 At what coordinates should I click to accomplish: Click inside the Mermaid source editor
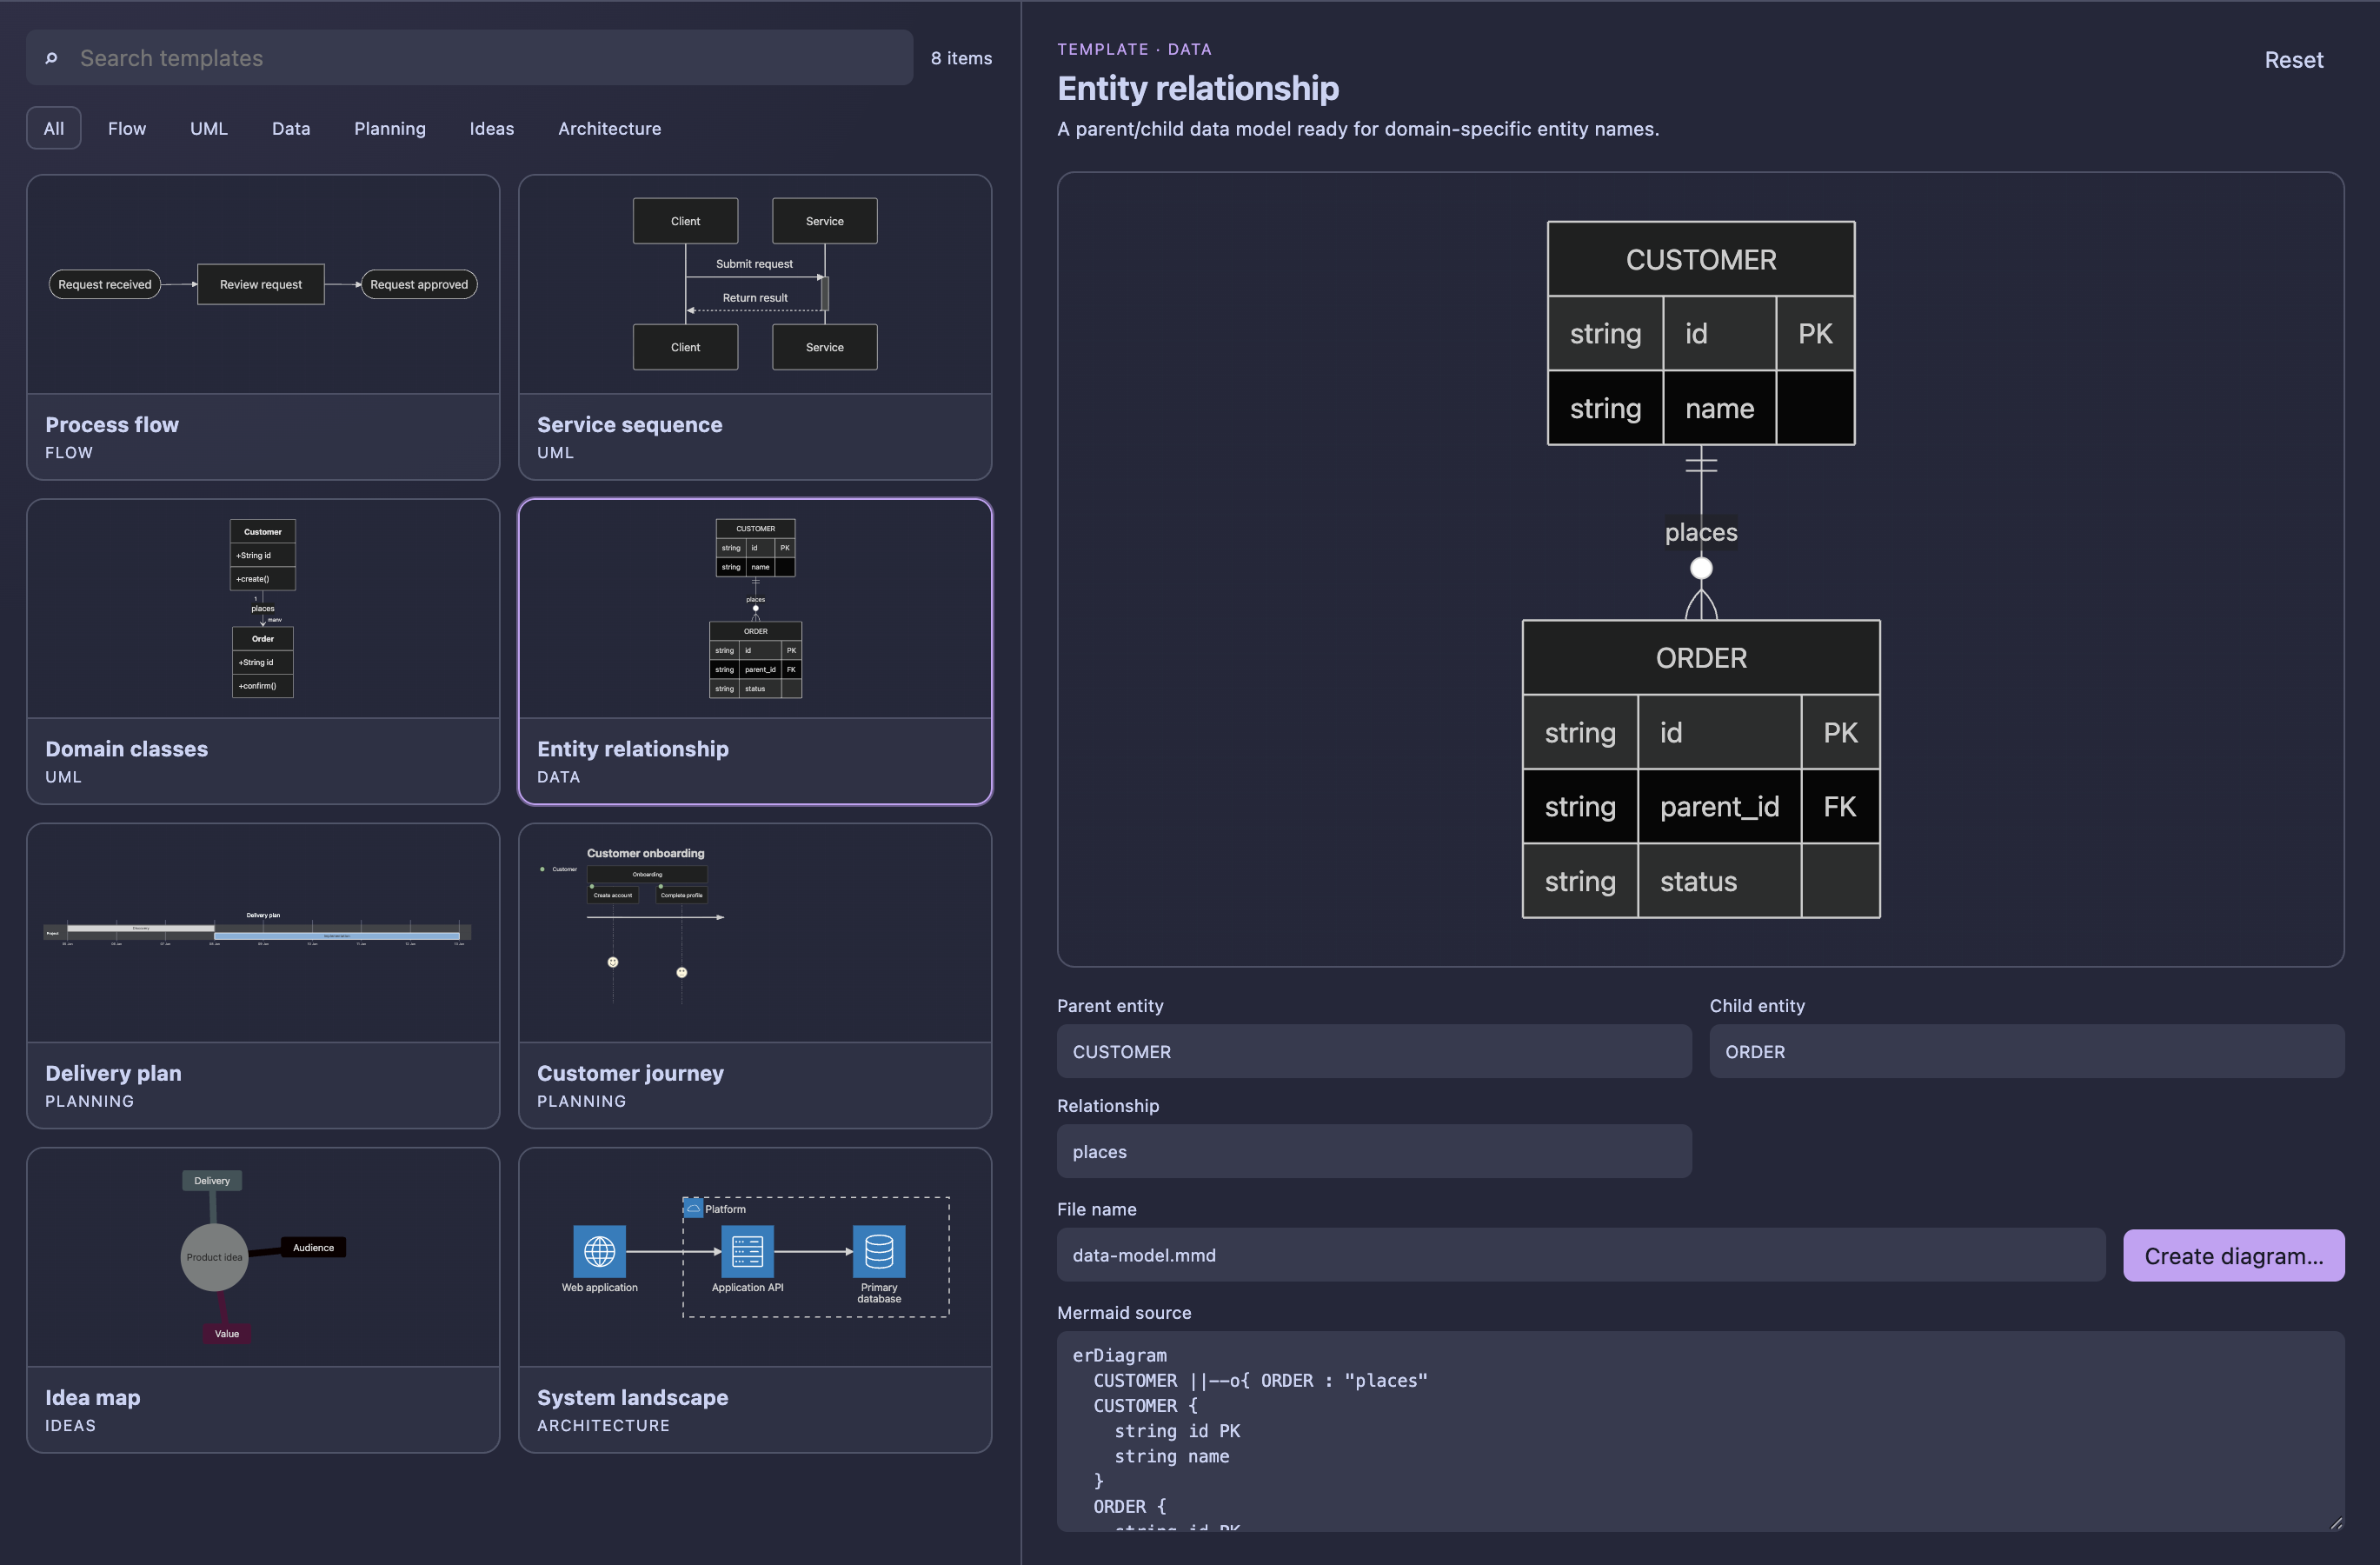click(x=1700, y=1430)
